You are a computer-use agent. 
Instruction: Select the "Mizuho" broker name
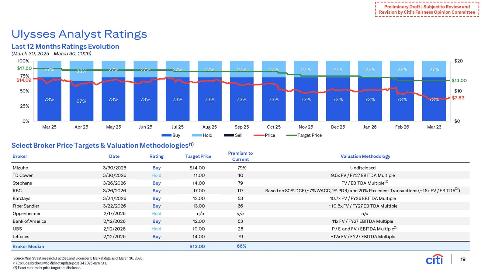pyautogui.click(x=20, y=168)
